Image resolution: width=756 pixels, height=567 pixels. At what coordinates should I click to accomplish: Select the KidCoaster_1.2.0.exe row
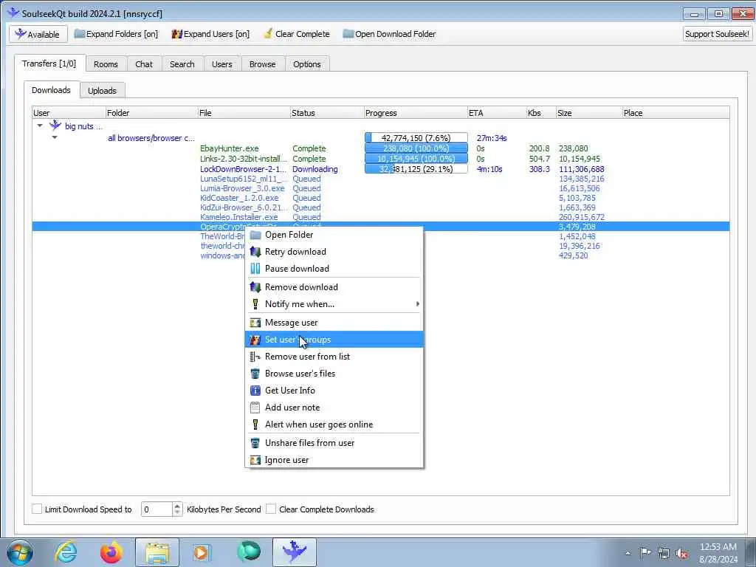pyautogui.click(x=380, y=198)
